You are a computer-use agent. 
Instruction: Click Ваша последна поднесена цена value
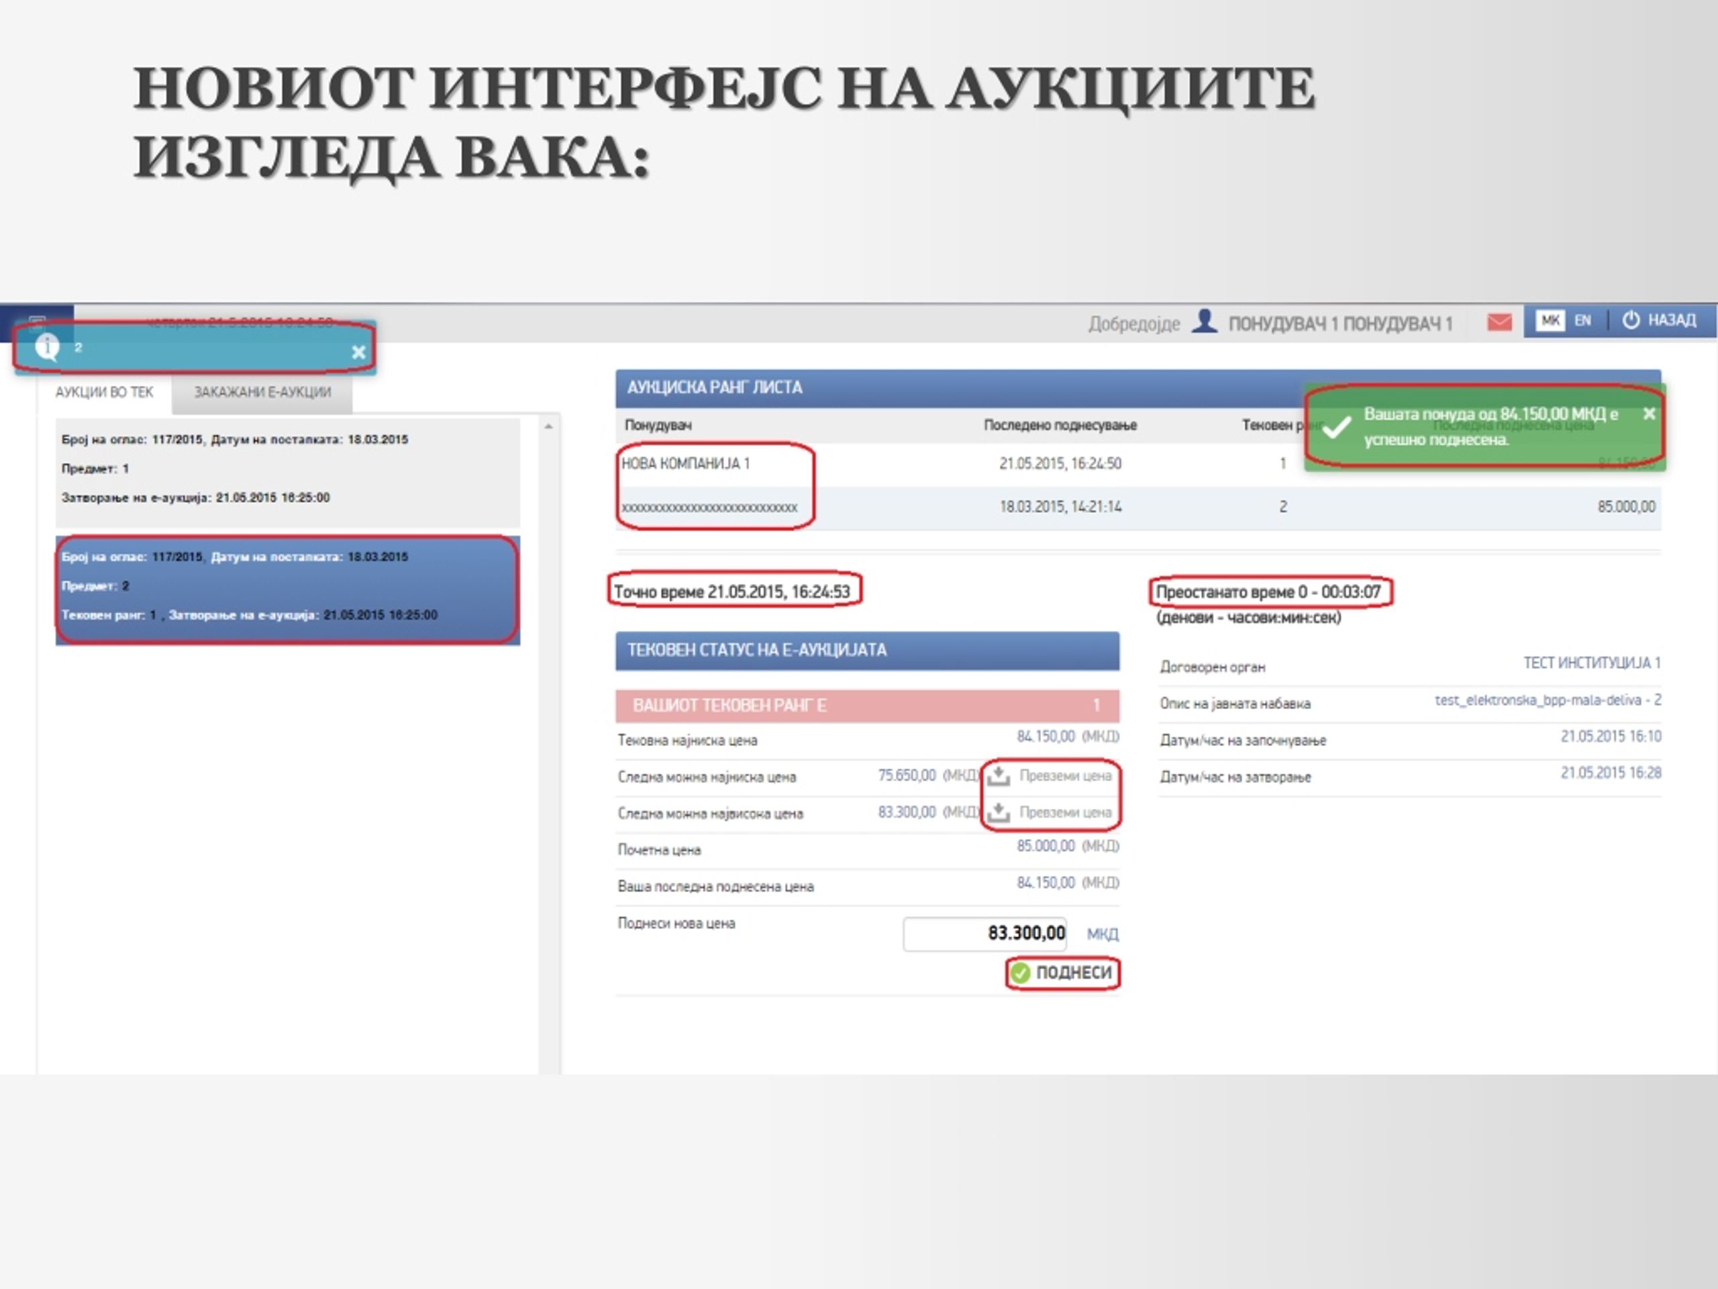pos(1046,883)
